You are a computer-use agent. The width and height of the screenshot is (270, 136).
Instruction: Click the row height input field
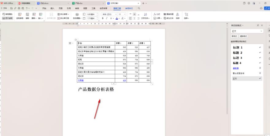[92, 14]
